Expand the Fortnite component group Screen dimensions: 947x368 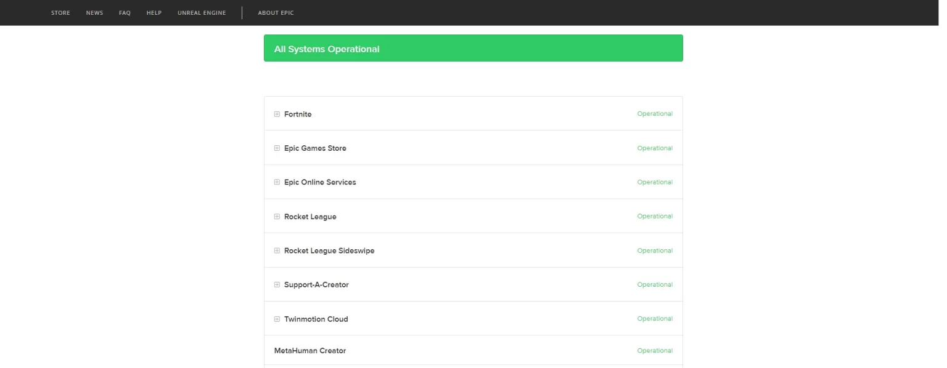pos(277,114)
